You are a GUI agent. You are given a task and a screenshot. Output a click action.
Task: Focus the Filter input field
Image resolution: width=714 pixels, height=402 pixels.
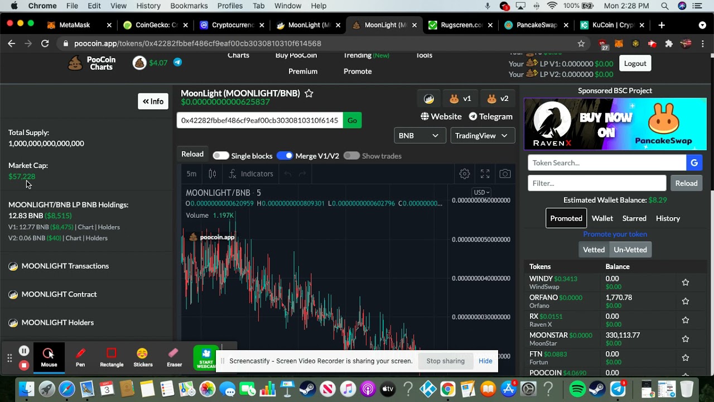[597, 183]
